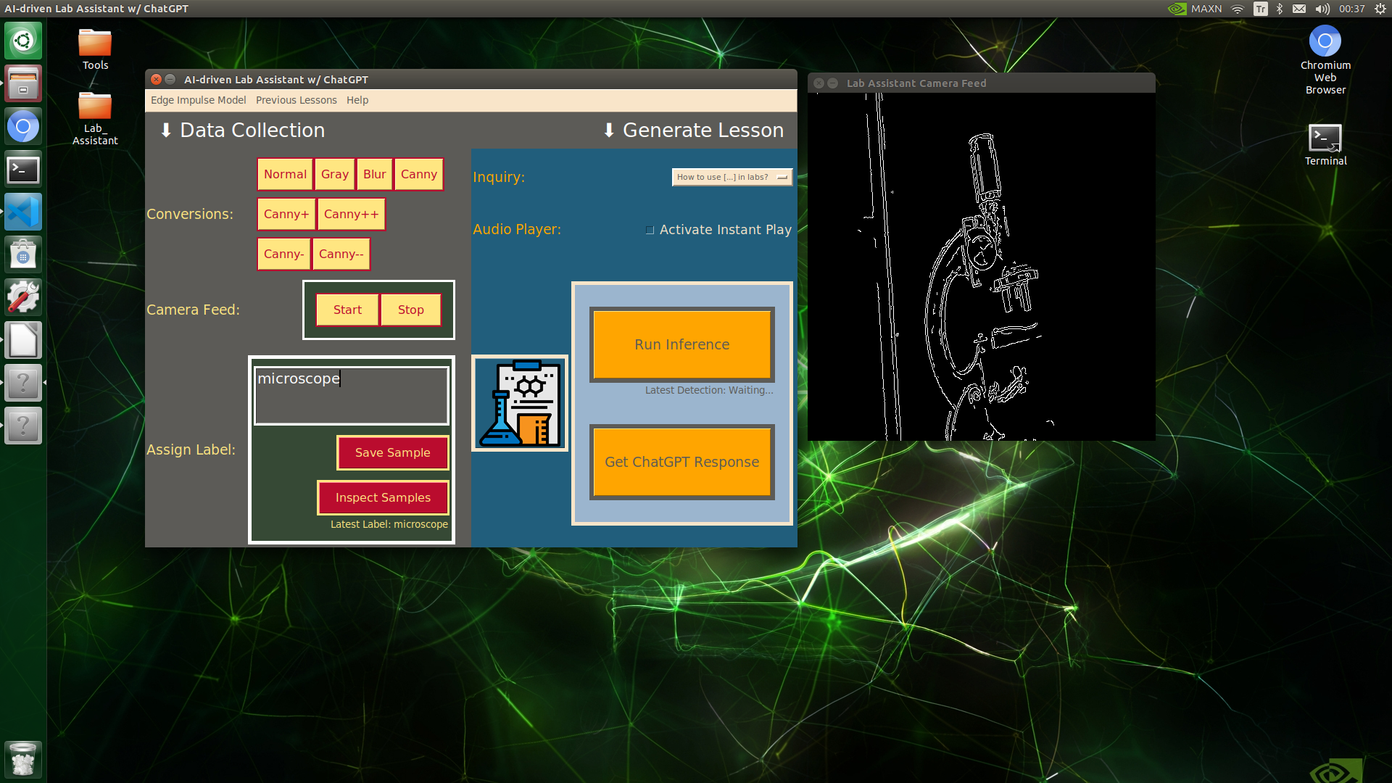This screenshot has width=1392, height=783.
Task: Open the Edge Impulse Model menu
Action: [x=198, y=99]
